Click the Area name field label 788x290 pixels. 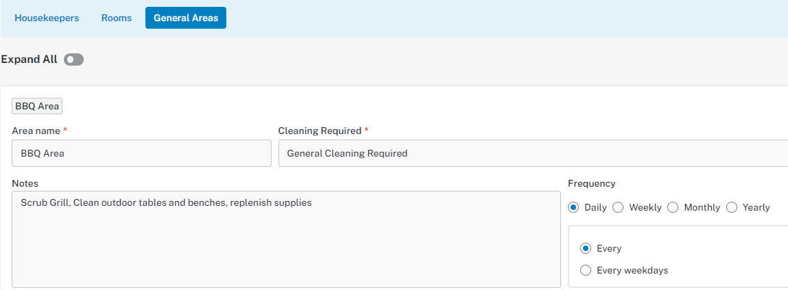point(36,131)
